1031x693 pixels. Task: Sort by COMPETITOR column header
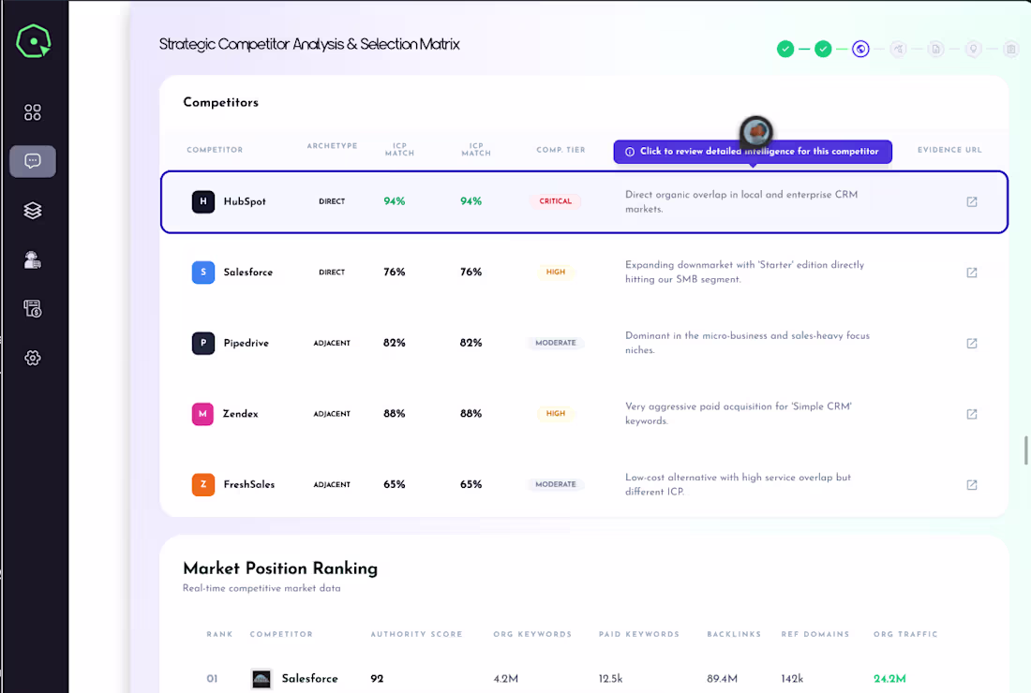click(215, 150)
